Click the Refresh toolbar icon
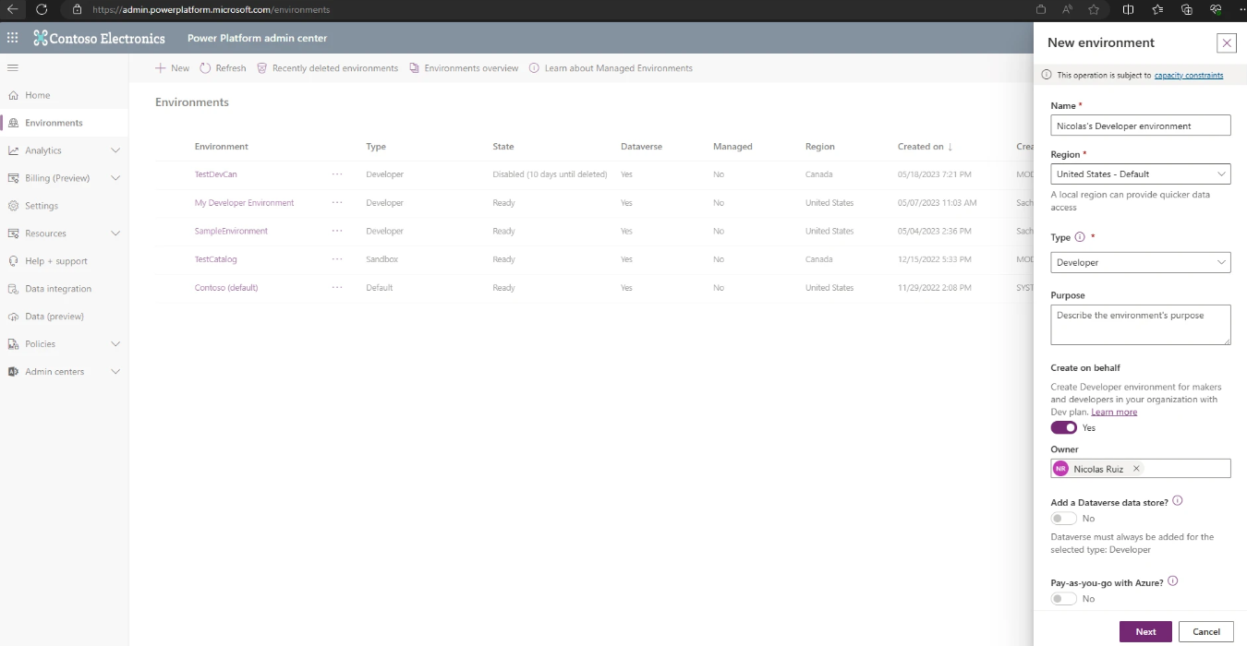1247x646 pixels. tap(205, 68)
